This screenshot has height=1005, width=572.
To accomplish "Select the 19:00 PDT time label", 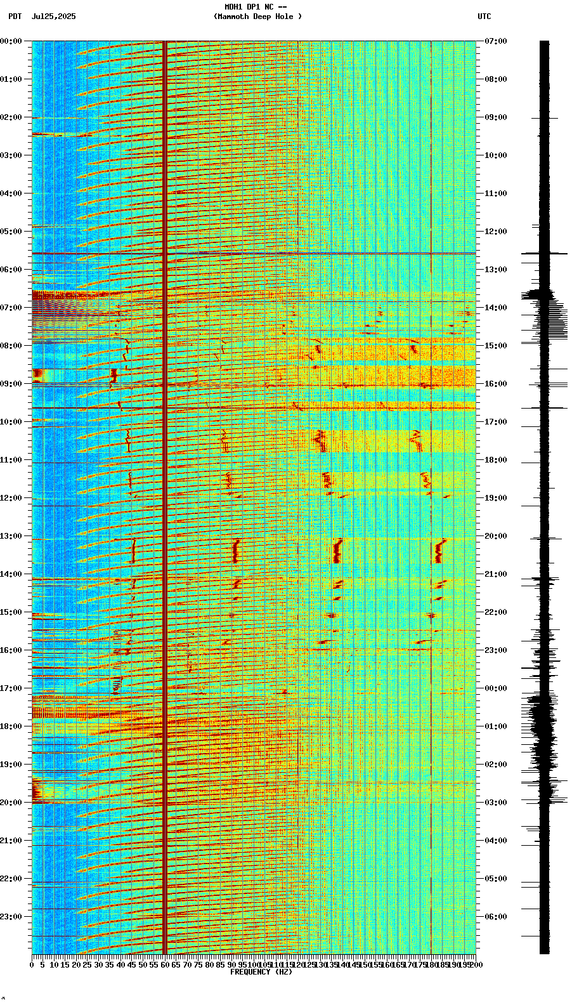I will [11, 765].
